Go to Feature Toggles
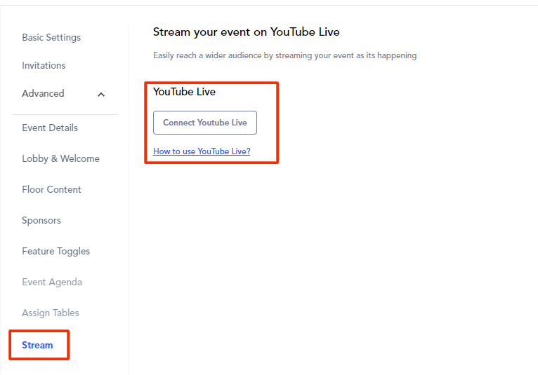The height and width of the screenshot is (375, 538). click(x=56, y=251)
